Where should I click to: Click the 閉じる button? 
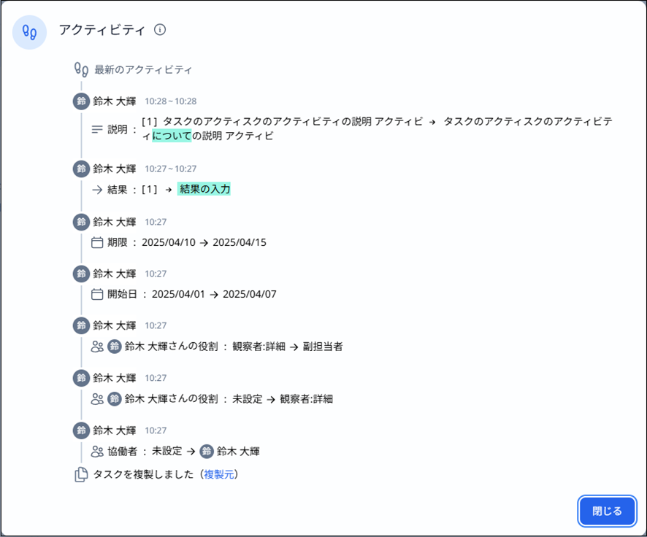(x=607, y=511)
